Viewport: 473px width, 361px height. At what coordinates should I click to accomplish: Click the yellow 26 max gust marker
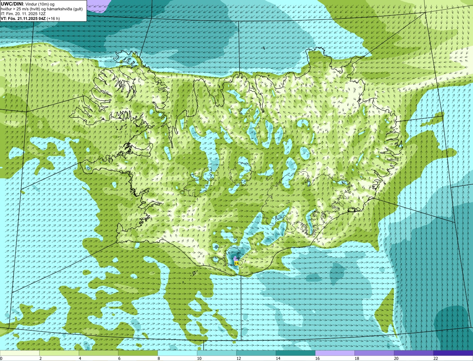coord(236,263)
